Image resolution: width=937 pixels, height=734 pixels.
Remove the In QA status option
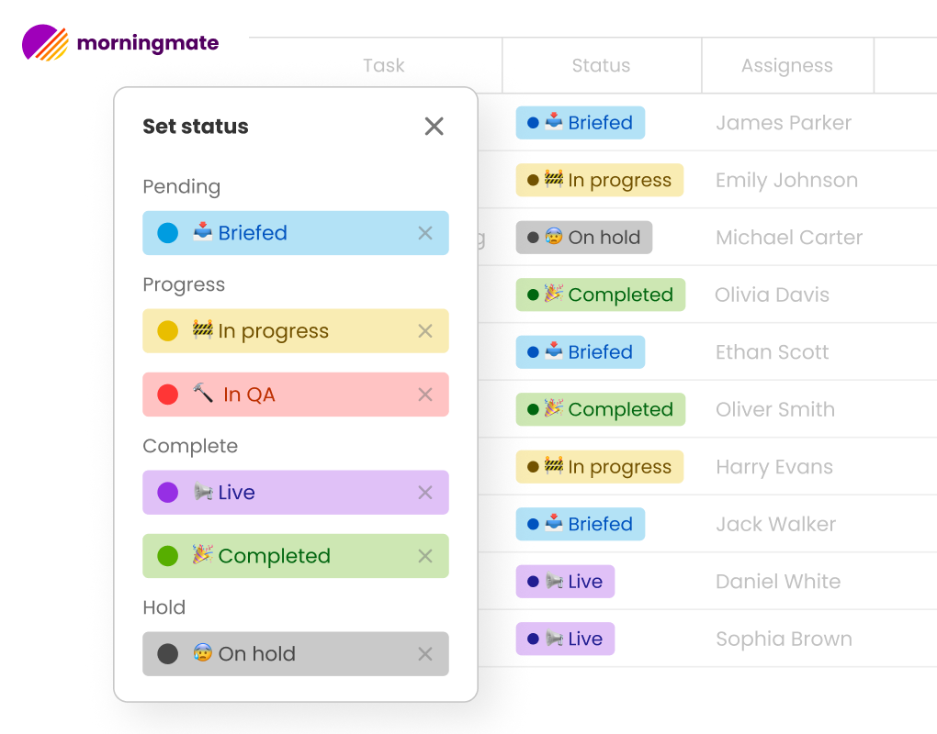coord(425,395)
